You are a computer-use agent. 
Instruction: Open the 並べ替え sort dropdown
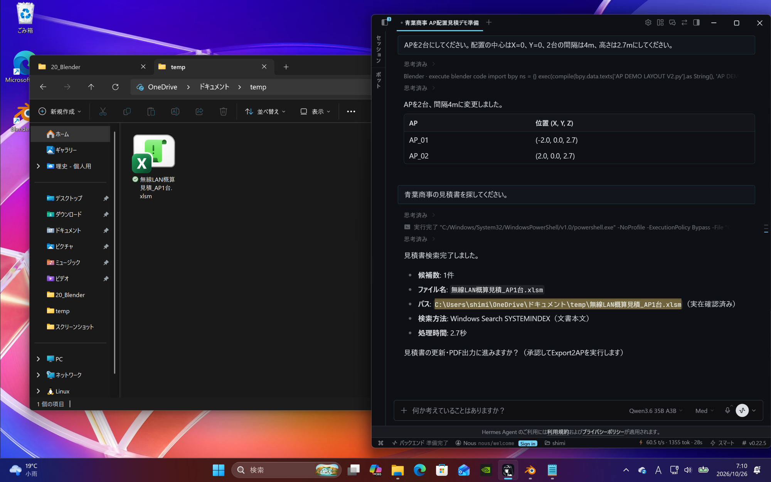coord(265,111)
